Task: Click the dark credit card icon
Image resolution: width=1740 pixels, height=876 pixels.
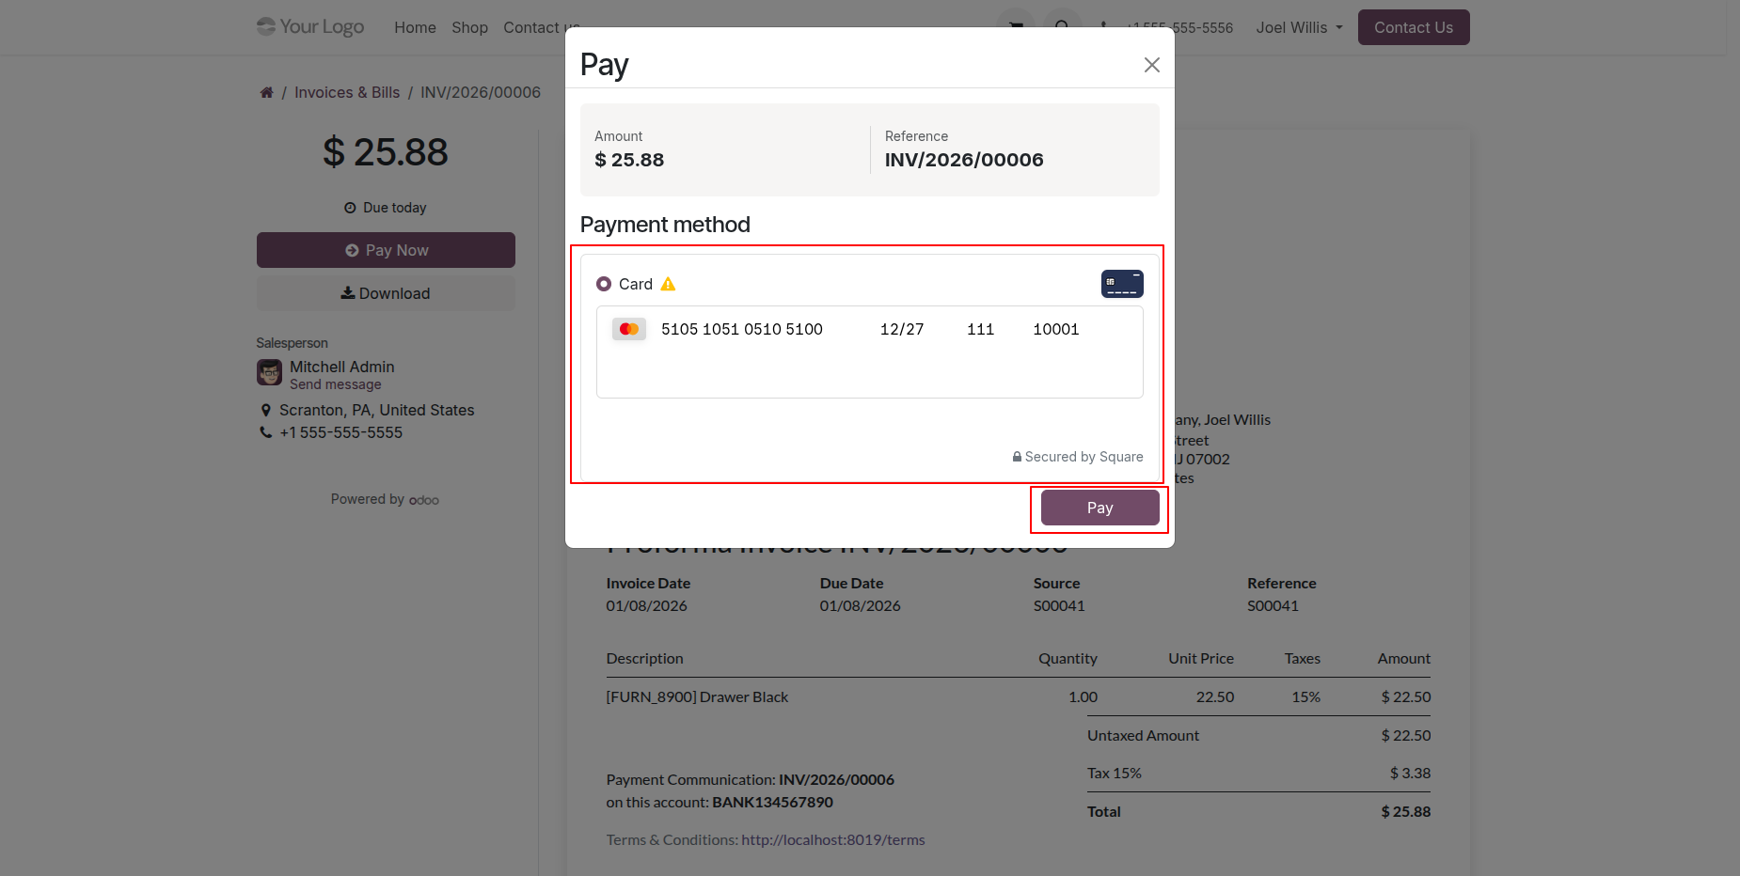Action: 1122,284
